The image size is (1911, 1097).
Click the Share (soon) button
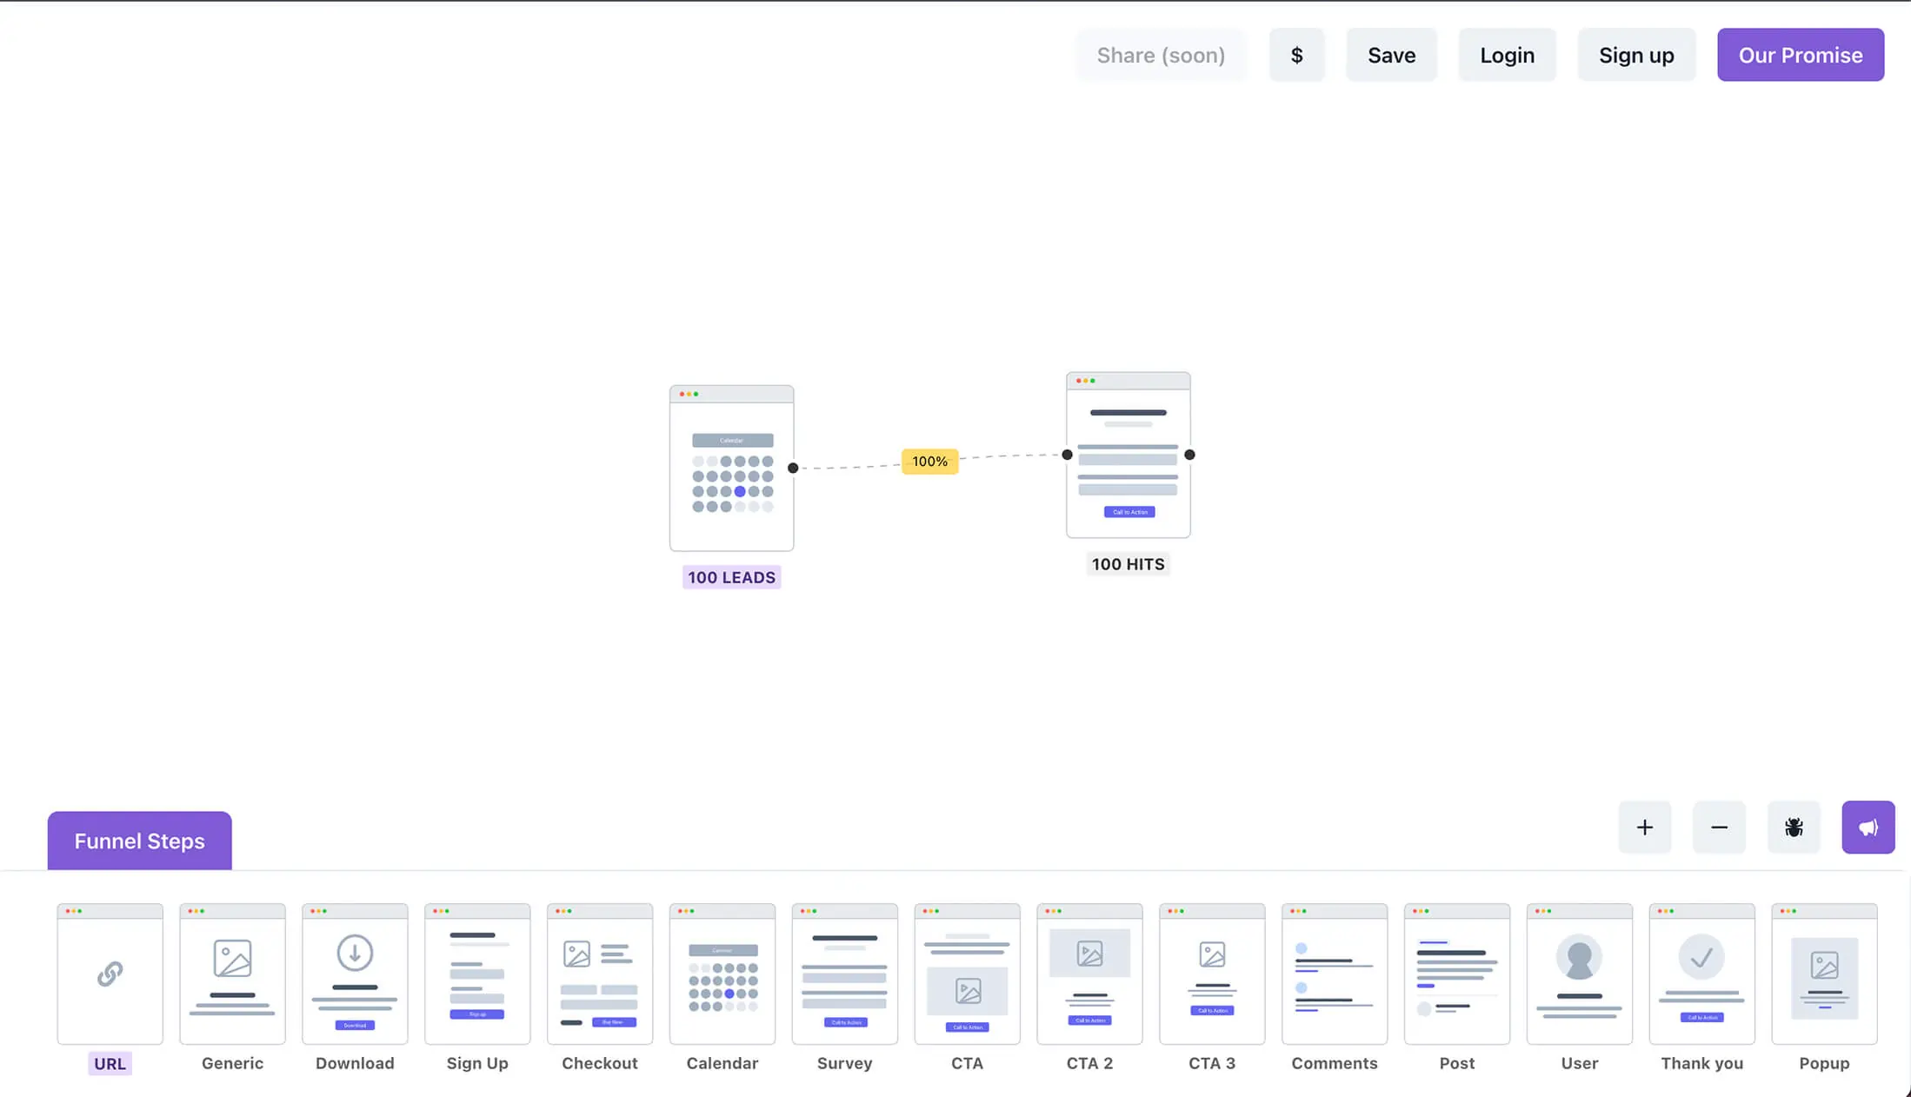click(1161, 55)
